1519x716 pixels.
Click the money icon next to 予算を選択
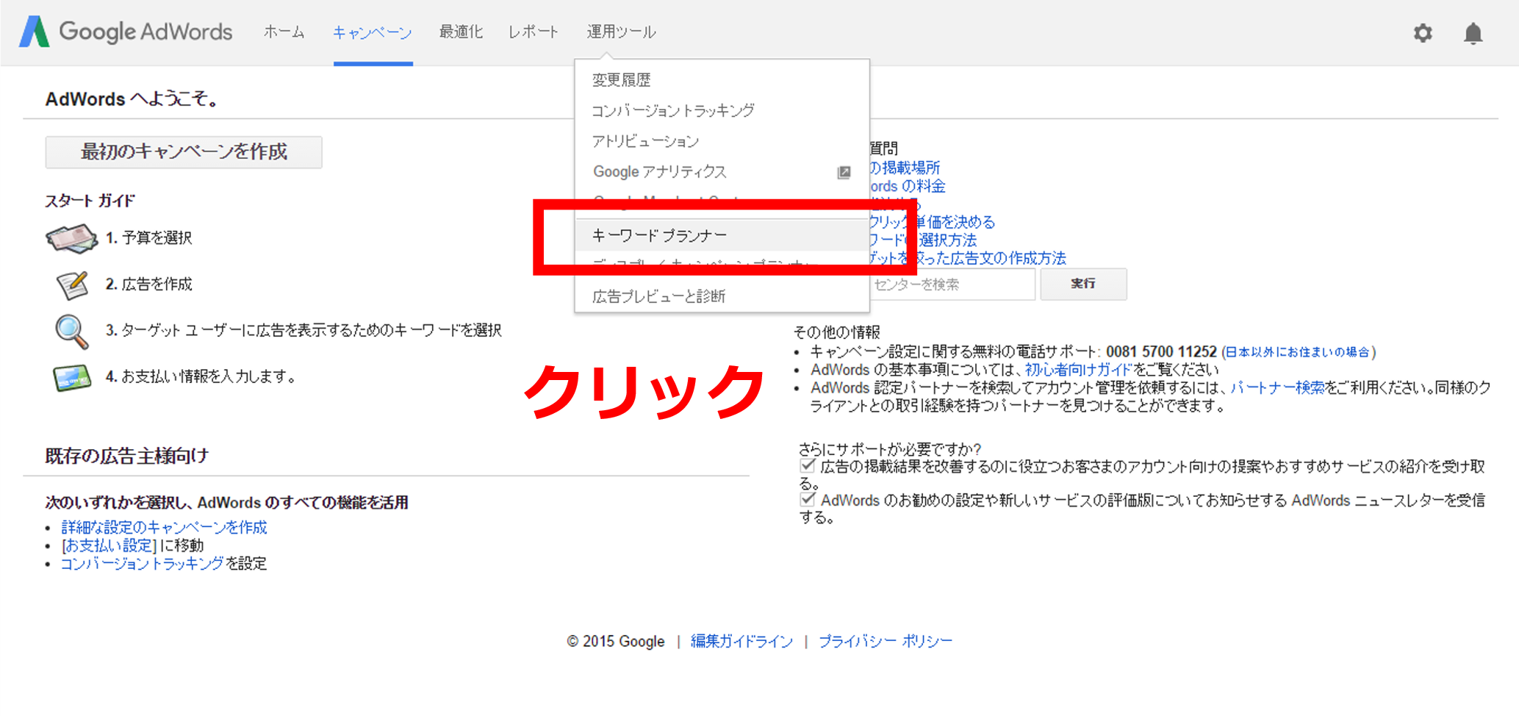[71, 238]
